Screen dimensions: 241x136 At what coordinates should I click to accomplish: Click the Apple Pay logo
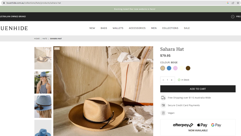click(x=202, y=125)
